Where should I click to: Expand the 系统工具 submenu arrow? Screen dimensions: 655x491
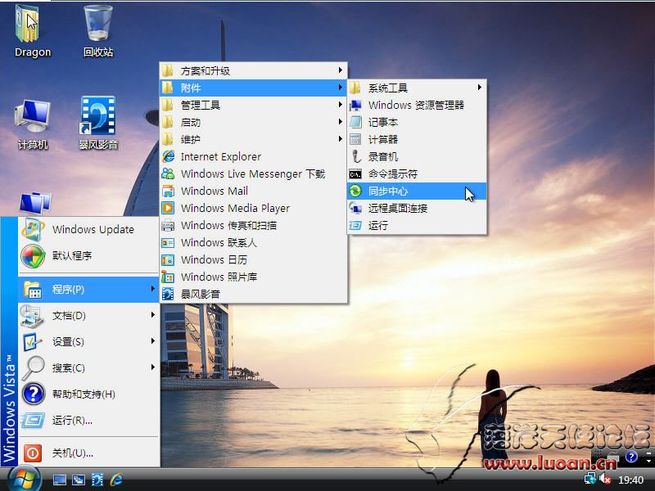(480, 88)
